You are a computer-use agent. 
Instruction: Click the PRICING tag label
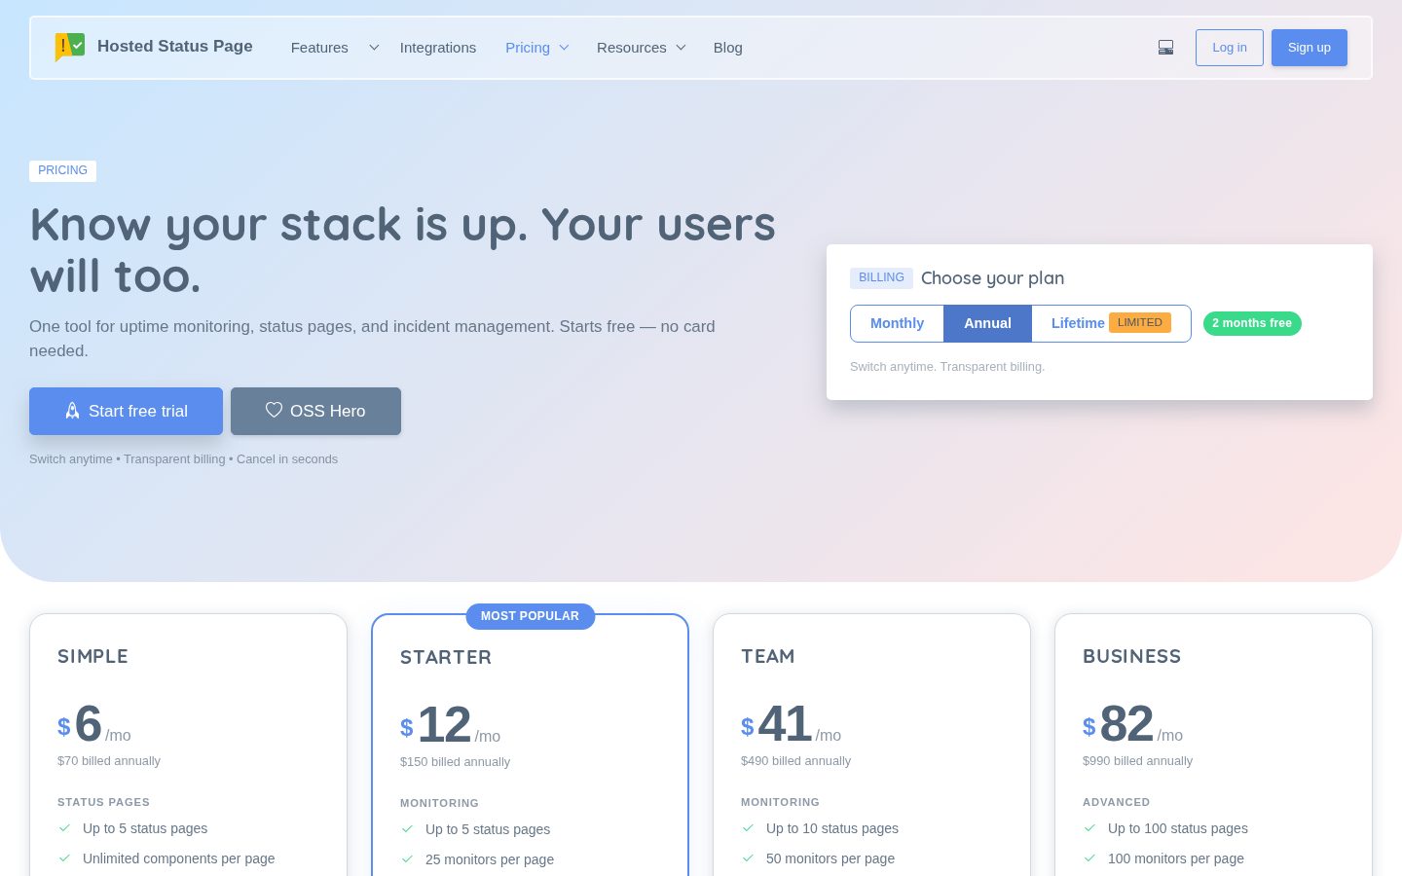pos(62,170)
